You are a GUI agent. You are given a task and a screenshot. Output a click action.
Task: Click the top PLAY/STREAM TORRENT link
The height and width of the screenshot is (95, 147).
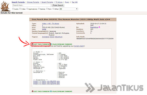tap(62, 44)
